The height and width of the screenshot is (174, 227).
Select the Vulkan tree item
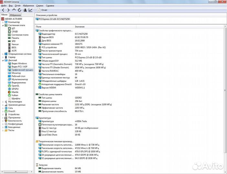15,95
